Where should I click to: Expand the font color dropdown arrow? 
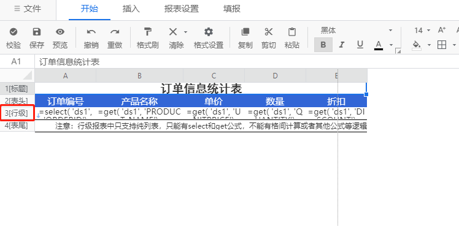[x=391, y=45]
